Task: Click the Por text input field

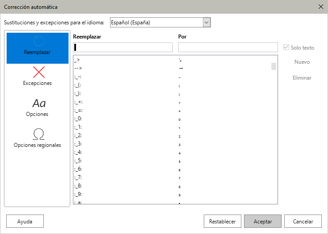Action: point(228,47)
